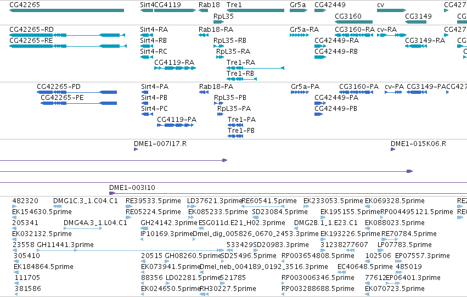Screen dimensions: 467x297
Task: Click the Gr5a gene label
Action: (x=298, y=5)
